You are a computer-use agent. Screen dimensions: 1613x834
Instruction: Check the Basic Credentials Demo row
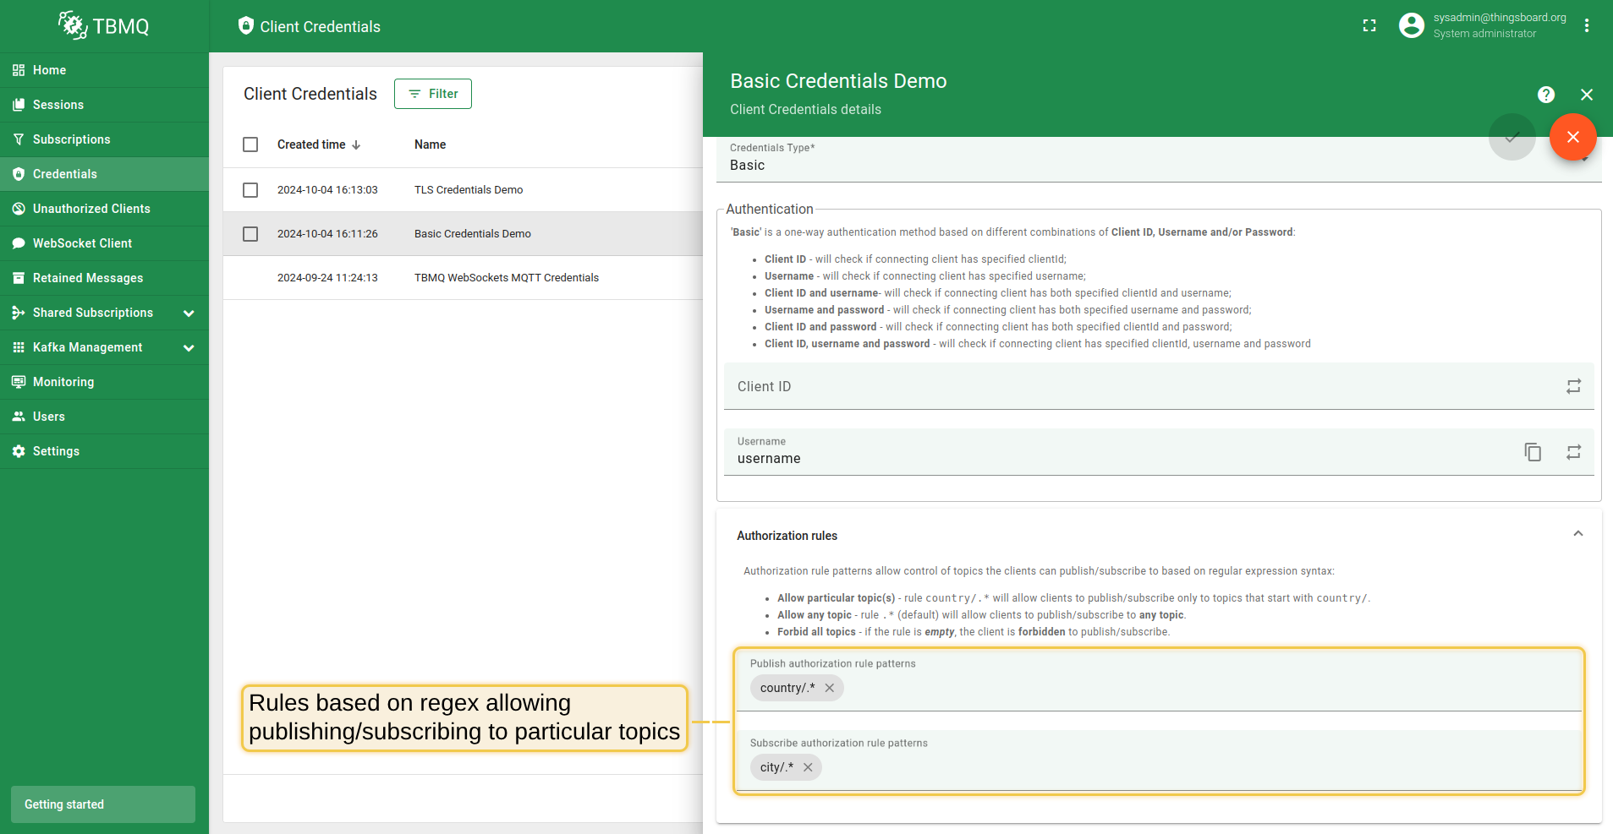coord(250,234)
